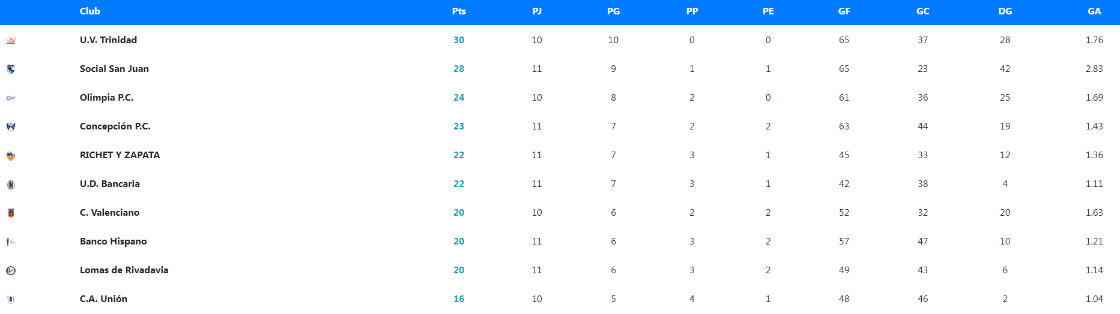Click the Club column header
This screenshot has height=314, width=1120.
pos(90,11)
